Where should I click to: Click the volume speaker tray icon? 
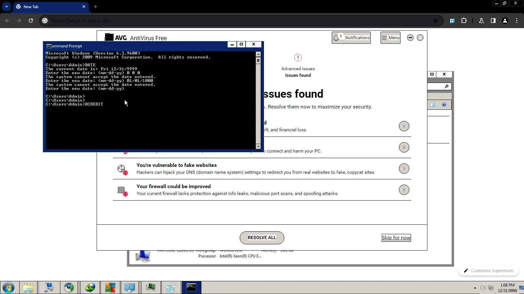click(x=483, y=288)
